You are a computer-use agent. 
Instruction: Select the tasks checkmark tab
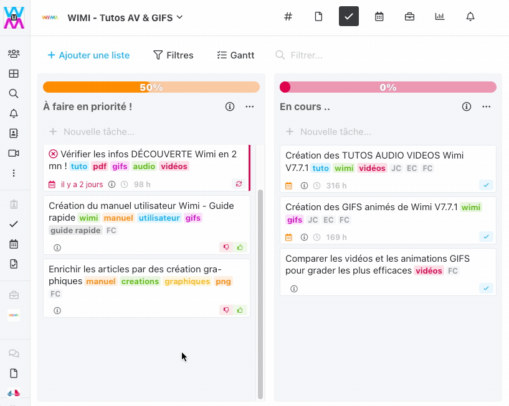349,16
